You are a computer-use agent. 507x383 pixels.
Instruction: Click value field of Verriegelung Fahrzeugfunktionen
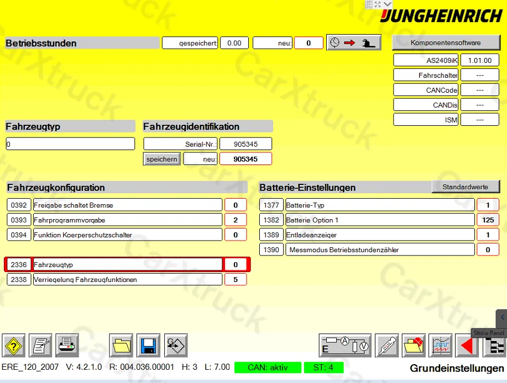[236, 279]
